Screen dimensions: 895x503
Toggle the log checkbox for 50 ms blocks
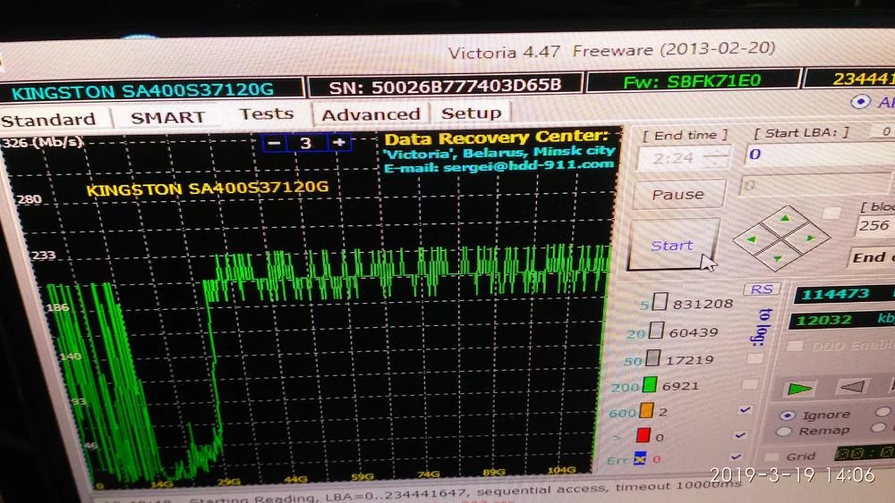pyautogui.click(x=754, y=358)
